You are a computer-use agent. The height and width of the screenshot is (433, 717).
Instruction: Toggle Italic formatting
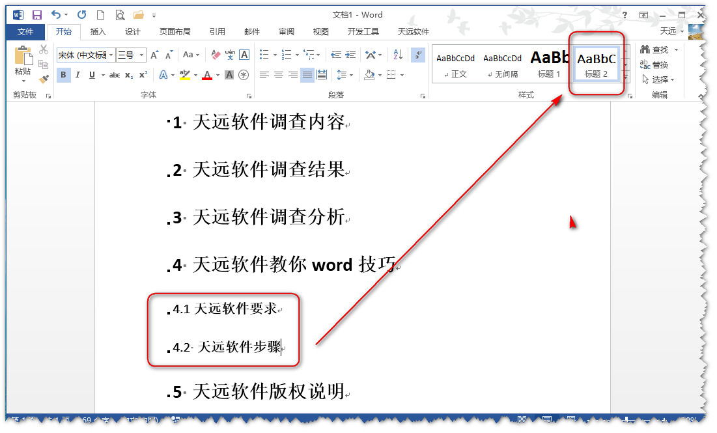pyautogui.click(x=77, y=76)
